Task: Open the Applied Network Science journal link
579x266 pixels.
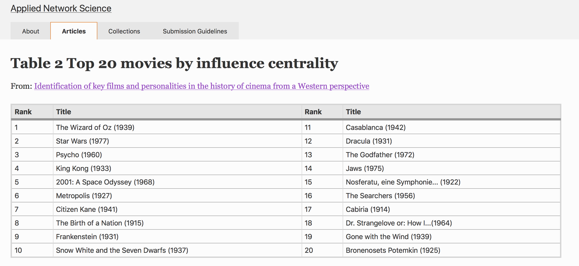Action: 61,8
